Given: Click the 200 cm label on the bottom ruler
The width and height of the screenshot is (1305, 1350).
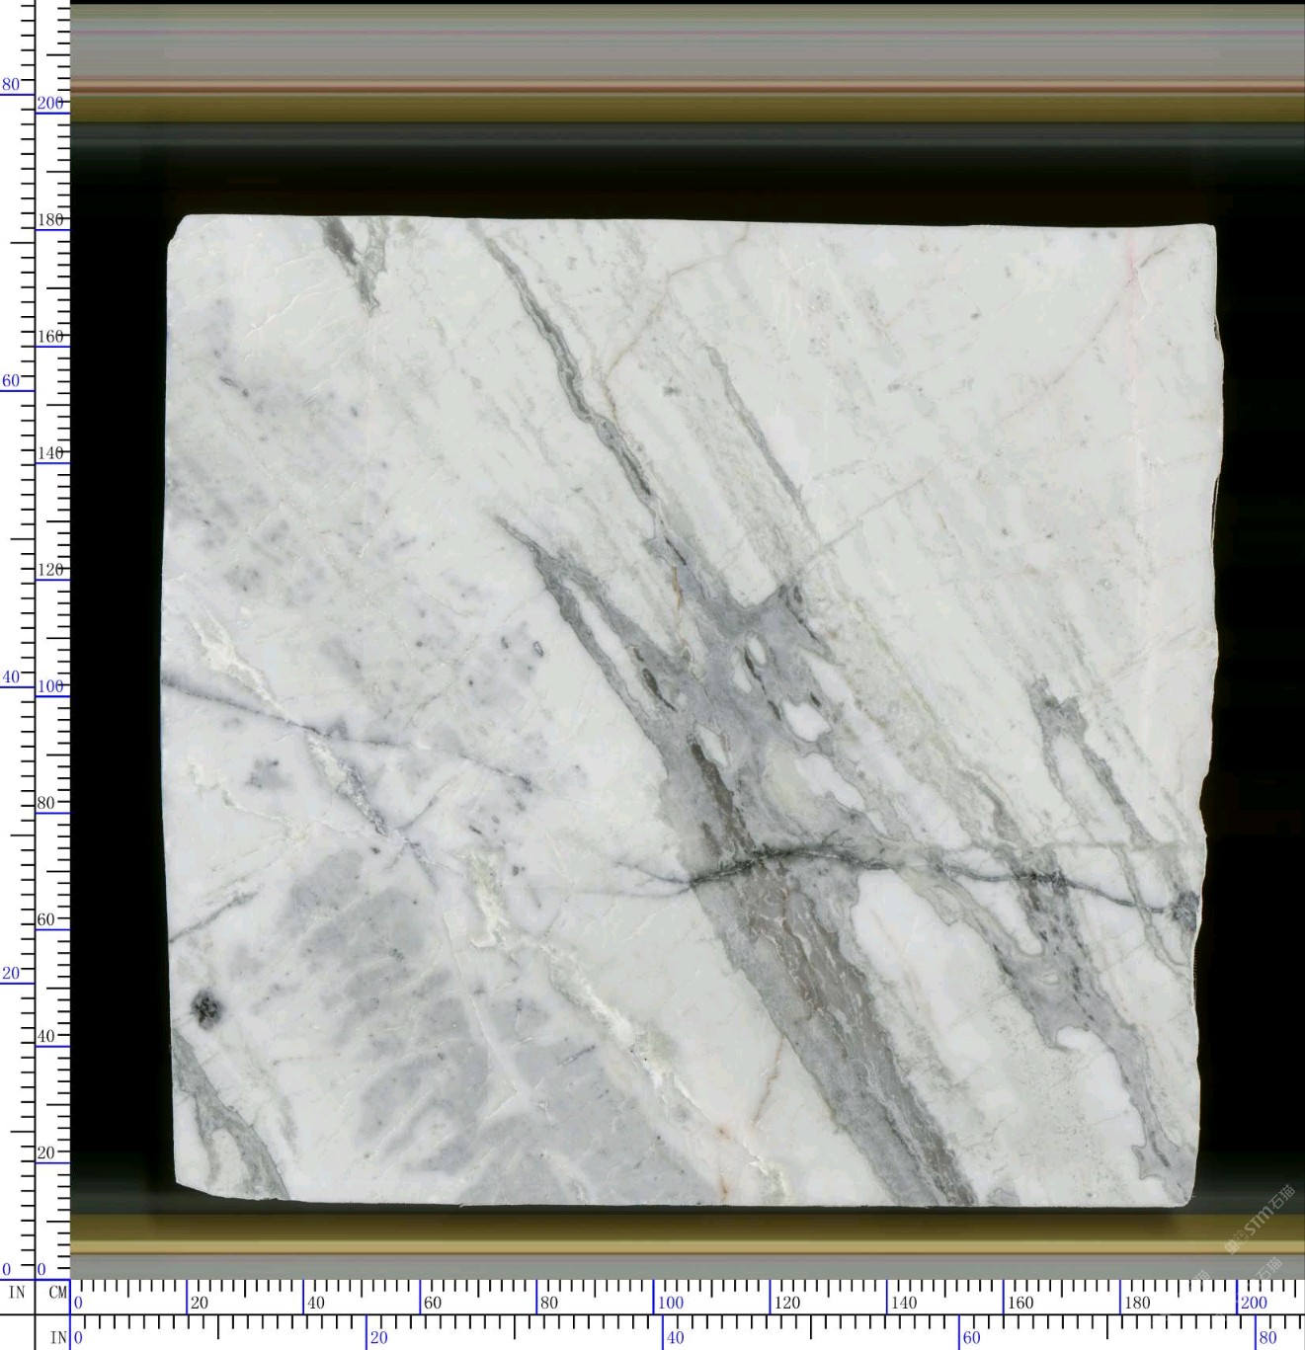Looking at the screenshot, I should (1253, 1303).
